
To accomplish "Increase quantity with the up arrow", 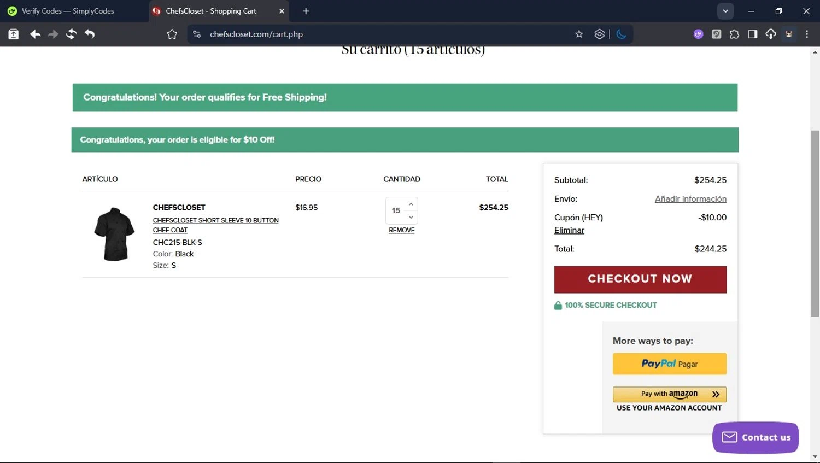I will pos(411,204).
